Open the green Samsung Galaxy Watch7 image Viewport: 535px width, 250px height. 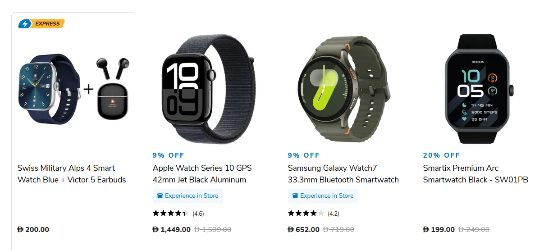coord(343,89)
